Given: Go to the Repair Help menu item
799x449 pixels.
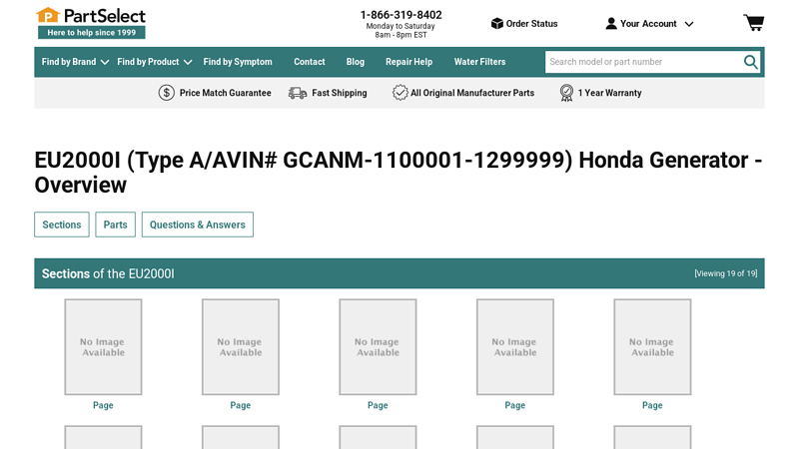Looking at the screenshot, I should tap(408, 62).
